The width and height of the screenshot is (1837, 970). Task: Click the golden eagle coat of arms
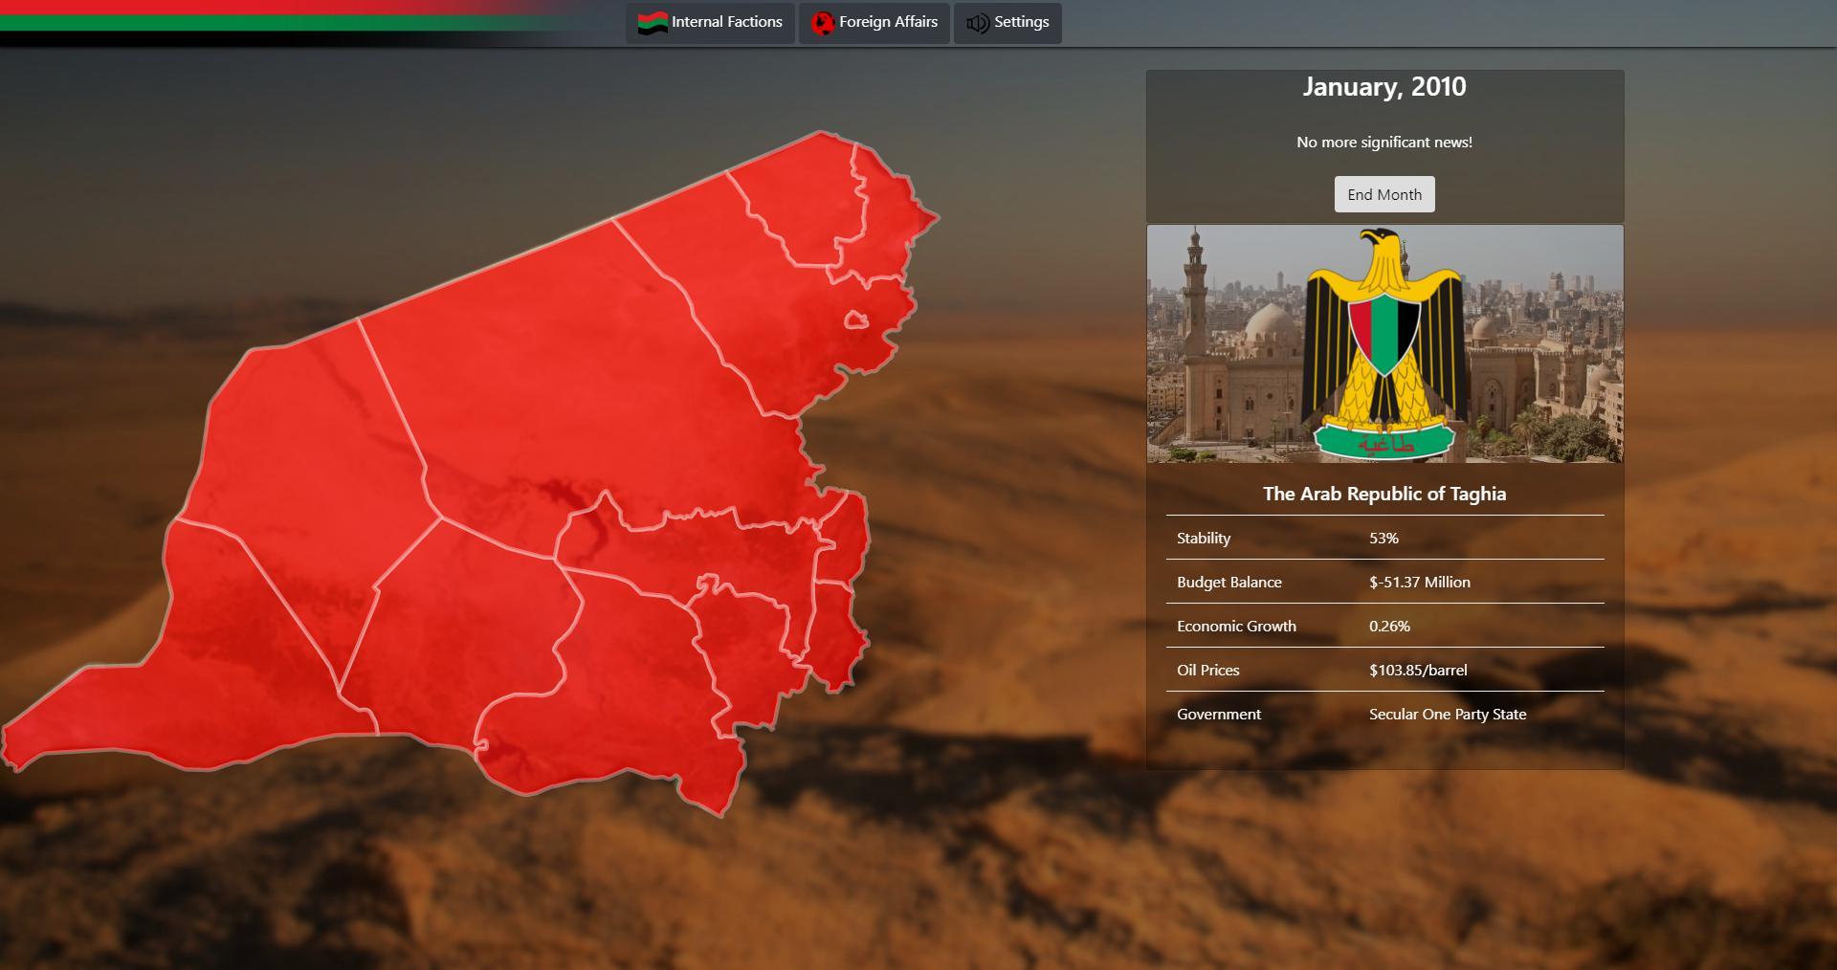point(1383,344)
